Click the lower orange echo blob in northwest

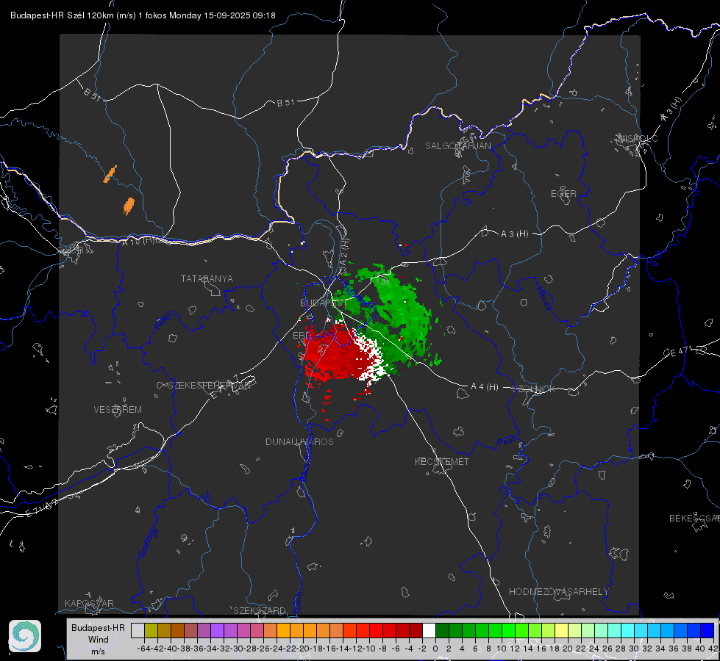tap(129, 206)
